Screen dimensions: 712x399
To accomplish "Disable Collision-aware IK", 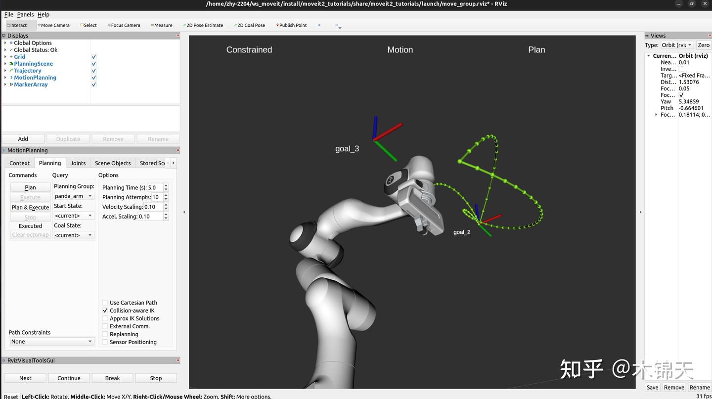I will click(105, 310).
